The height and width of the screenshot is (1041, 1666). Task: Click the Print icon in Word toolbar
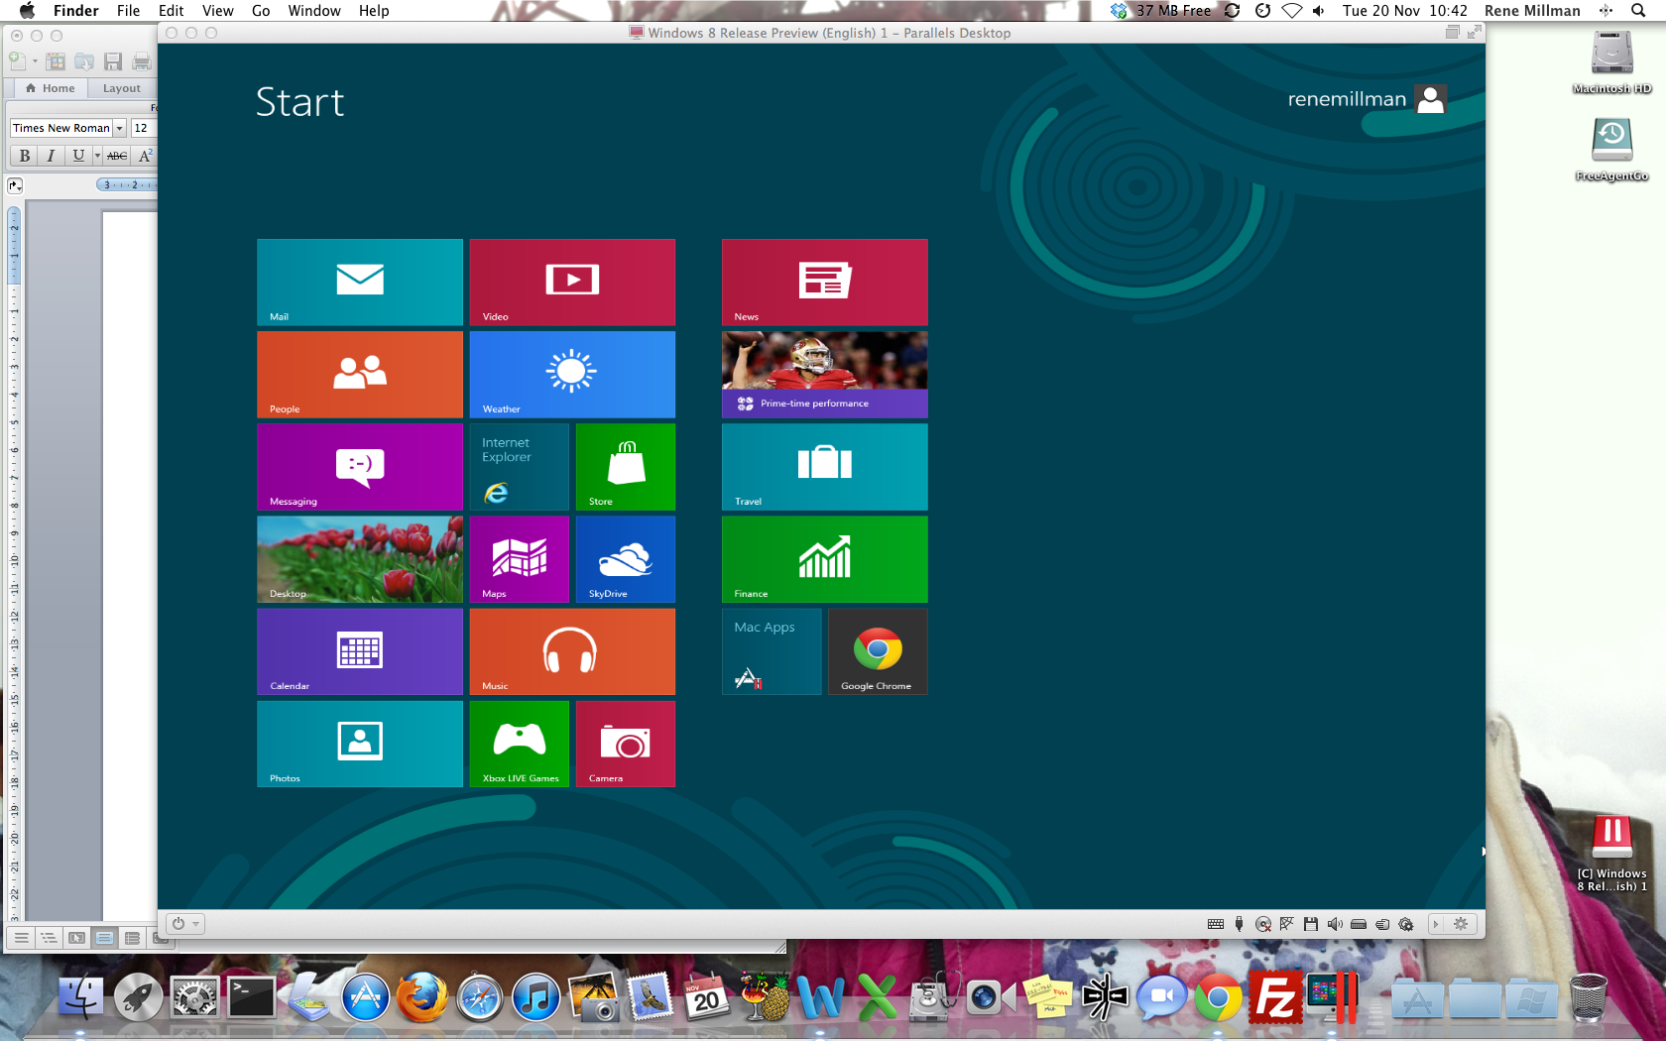(x=142, y=61)
